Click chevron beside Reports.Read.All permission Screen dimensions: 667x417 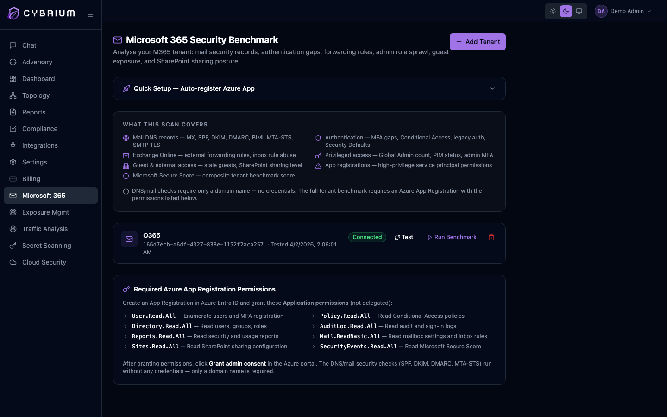coord(126,336)
